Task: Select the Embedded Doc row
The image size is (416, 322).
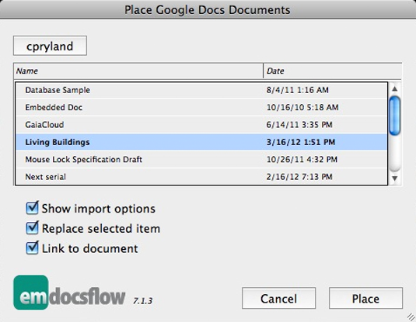Action: [201, 108]
